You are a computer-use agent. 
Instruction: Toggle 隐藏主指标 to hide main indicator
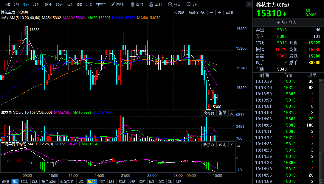[197, 13]
